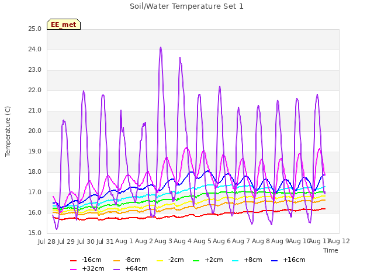Click the Aug 7 x-axis date label
374x280 pixels.
[x=241, y=242]
